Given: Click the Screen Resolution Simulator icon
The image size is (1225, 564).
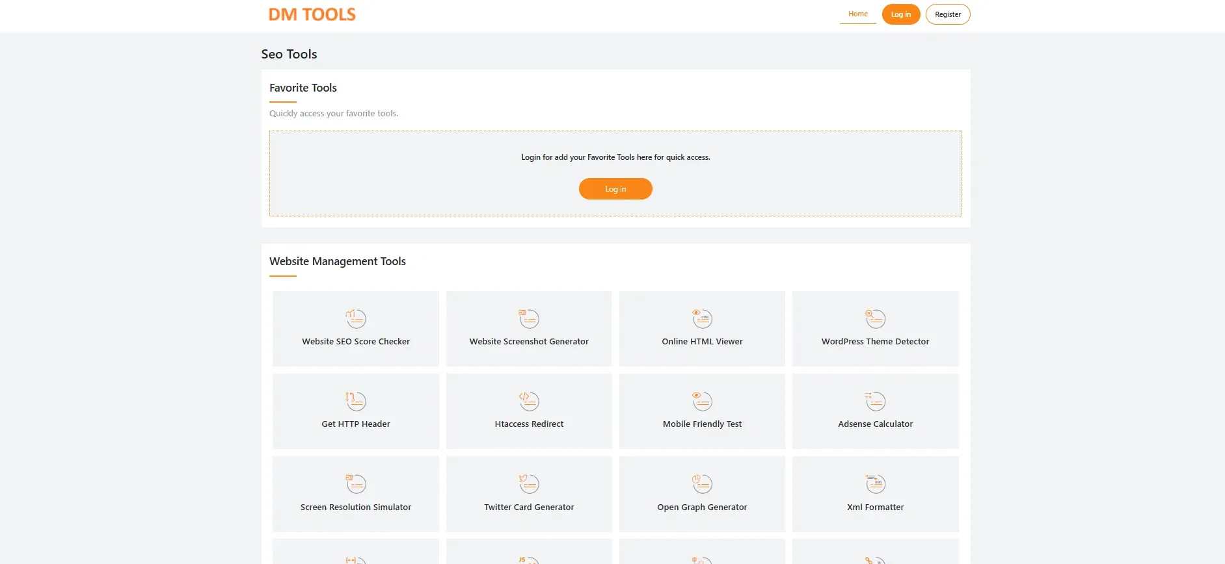Looking at the screenshot, I should pyautogui.click(x=356, y=483).
